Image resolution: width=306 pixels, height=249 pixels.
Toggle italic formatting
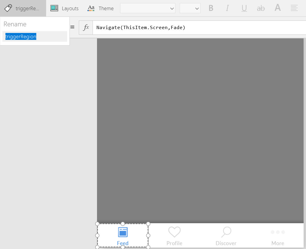227,8
